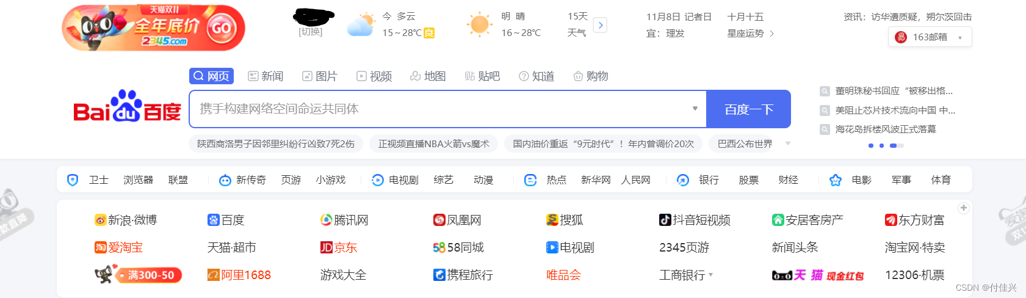Open 12306·机票 site link
Screen dimensions: 1026x298
point(915,275)
